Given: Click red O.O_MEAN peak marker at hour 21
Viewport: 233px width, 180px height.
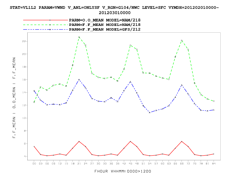Looking at the screenshot, I should [x=79, y=141].
